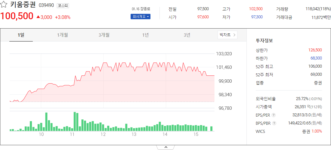Add 키움증권 to favorites with star icon
The image size is (331, 150).
pos(4,5)
